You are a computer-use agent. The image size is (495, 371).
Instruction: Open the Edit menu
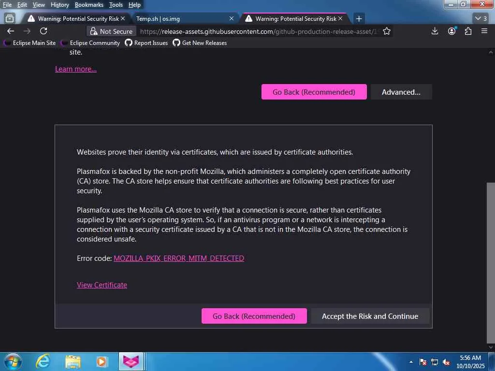pyautogui.click(x=22, y=5)
